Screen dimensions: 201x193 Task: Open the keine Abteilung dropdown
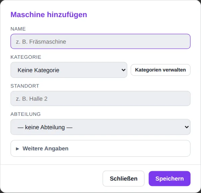coord(100,127)
